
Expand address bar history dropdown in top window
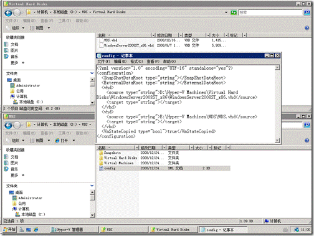point(226,12)
